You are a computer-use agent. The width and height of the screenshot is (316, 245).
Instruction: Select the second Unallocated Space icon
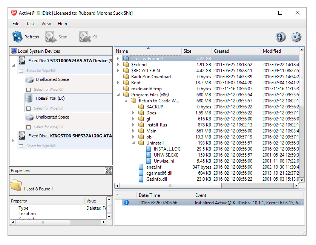tap(29, 117)
